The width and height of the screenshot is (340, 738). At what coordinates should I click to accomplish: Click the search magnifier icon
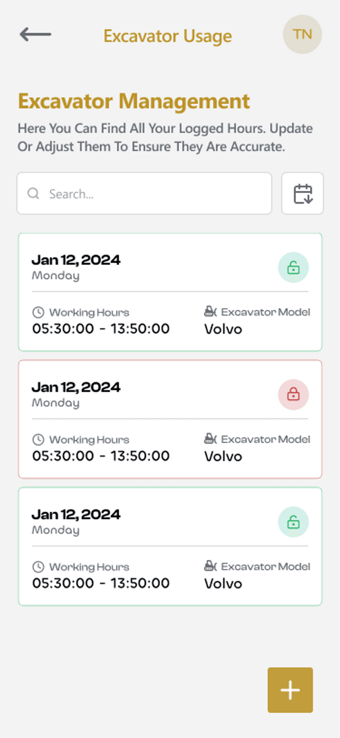33,194
